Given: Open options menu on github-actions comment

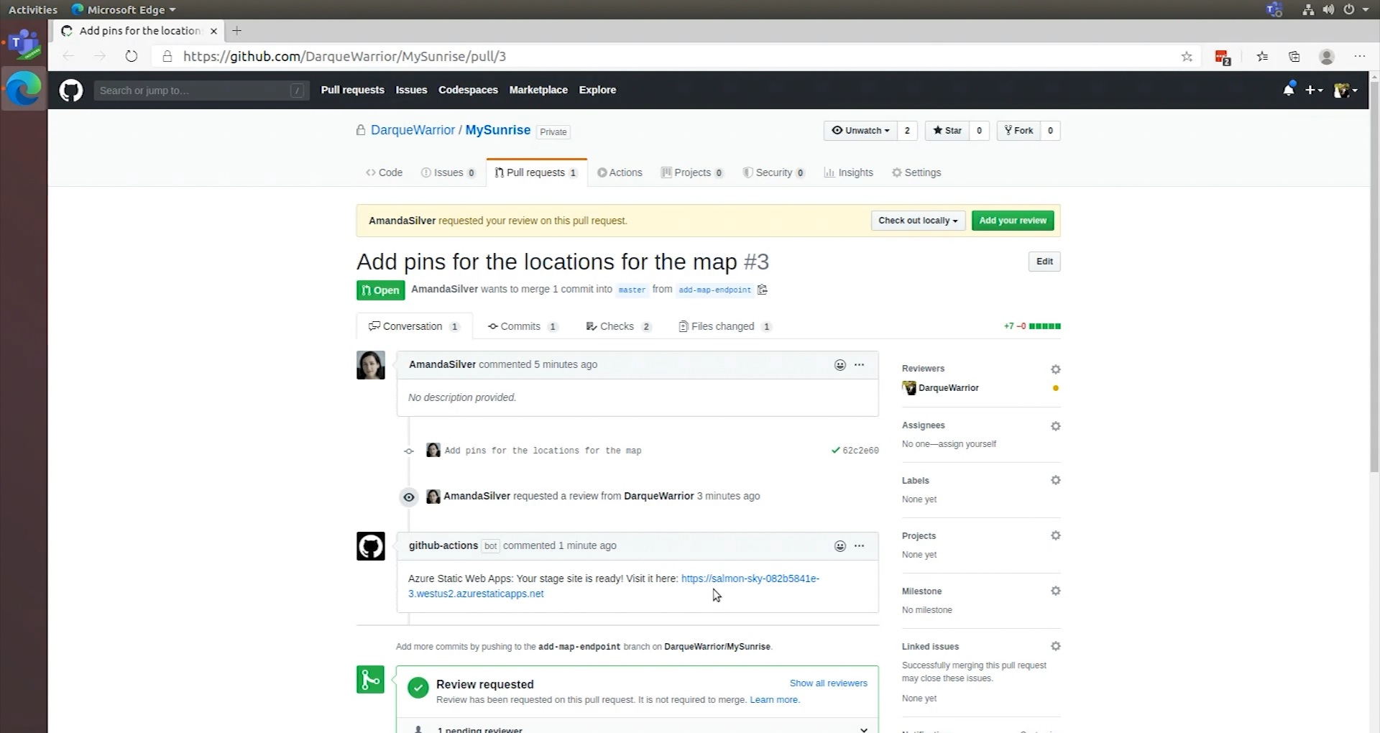Looking at the screenshot, I should click(x=859, y=545).
